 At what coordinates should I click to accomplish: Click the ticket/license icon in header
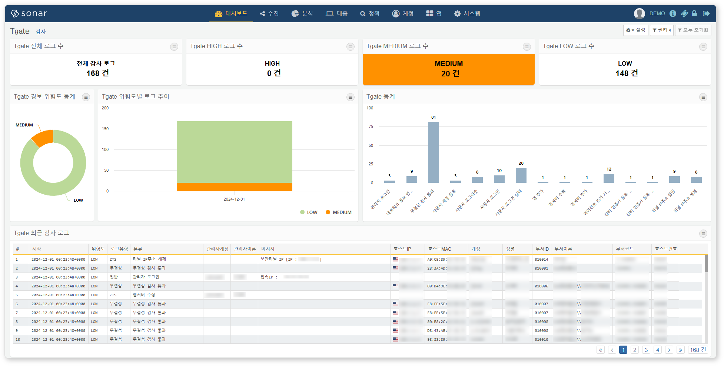click(x=684, y=13)
